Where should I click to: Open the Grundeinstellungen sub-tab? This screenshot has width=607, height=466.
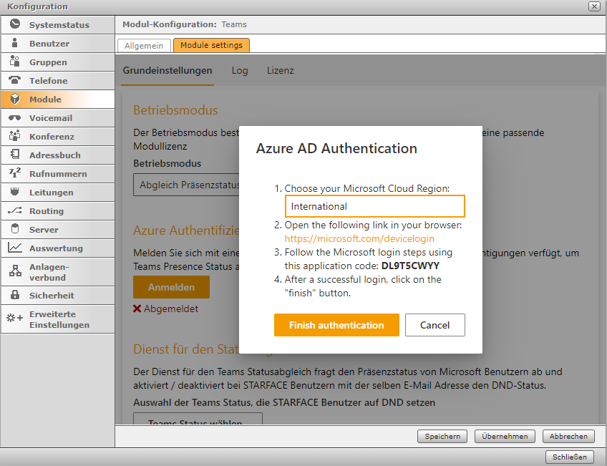[x=167, y=70]
